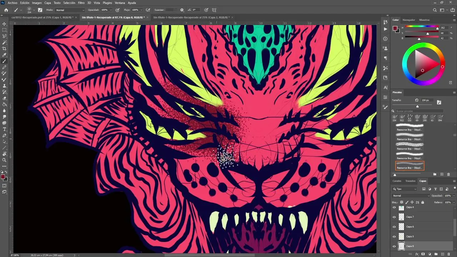Hide layer Capa 7
The width and height of the screenshot is (457, 257).
pos(394,217)
